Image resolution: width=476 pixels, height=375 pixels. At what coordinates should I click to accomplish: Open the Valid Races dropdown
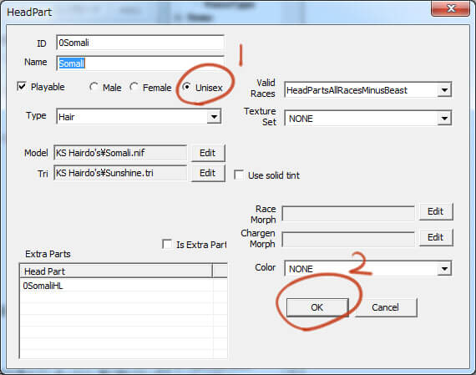[367, 90]
